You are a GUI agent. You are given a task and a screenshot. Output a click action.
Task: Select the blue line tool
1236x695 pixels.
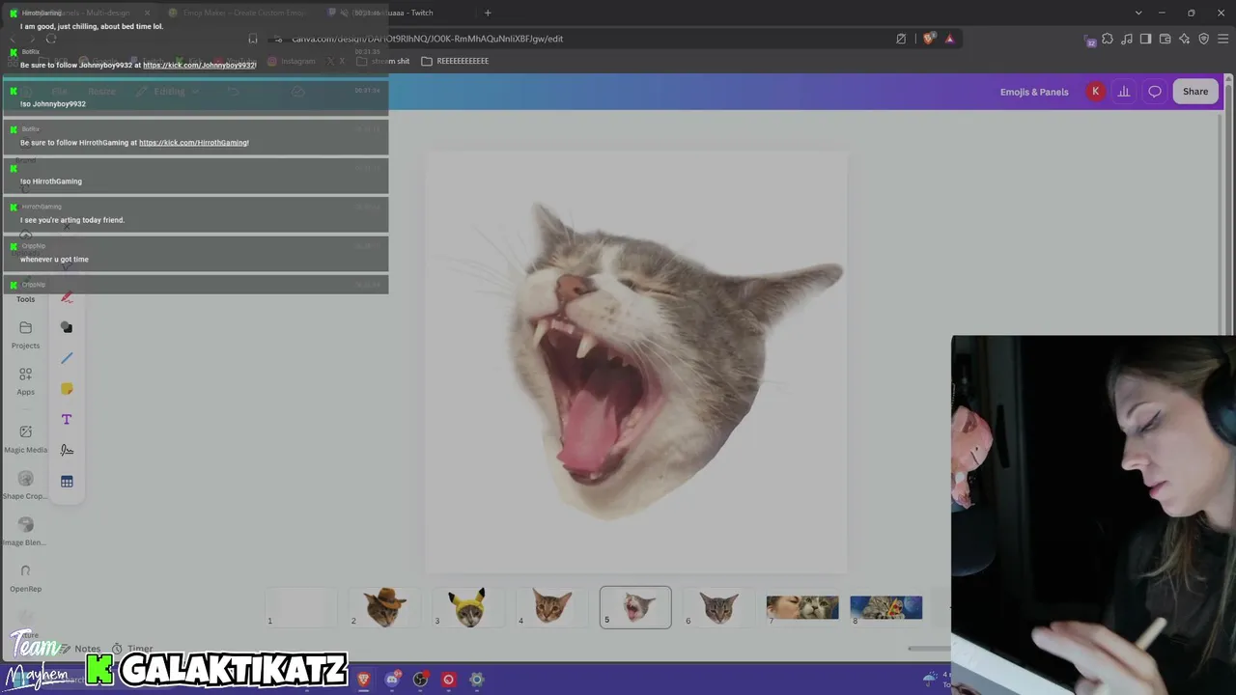click(67, 358)
